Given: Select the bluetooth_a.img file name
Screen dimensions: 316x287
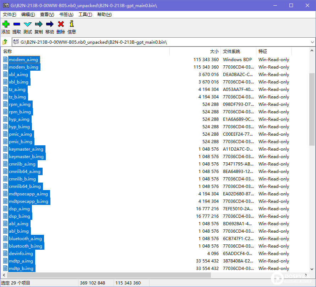Looking at the screenshot, I should (x=26, y=238).
